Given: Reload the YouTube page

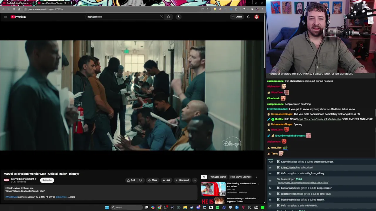Looking at the screenshot, I should click(x=14, y=9).
